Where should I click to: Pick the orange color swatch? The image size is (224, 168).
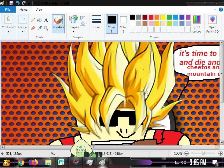[x=157, y=17]
